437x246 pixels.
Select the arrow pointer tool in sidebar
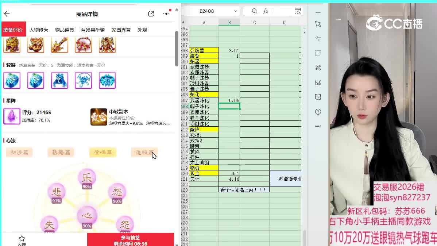[318, 24]
